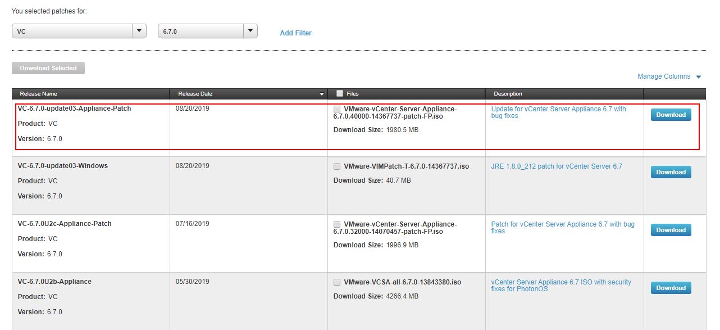Viewport: 720px width, 330px height.
Task: Sort by Release Date column arrow
Action: coord(322,94)
